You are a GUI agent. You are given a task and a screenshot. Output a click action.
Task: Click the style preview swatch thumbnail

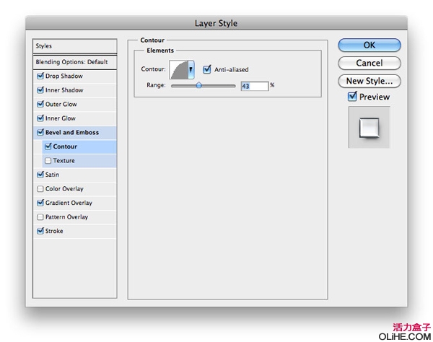(x=369, y=127)
